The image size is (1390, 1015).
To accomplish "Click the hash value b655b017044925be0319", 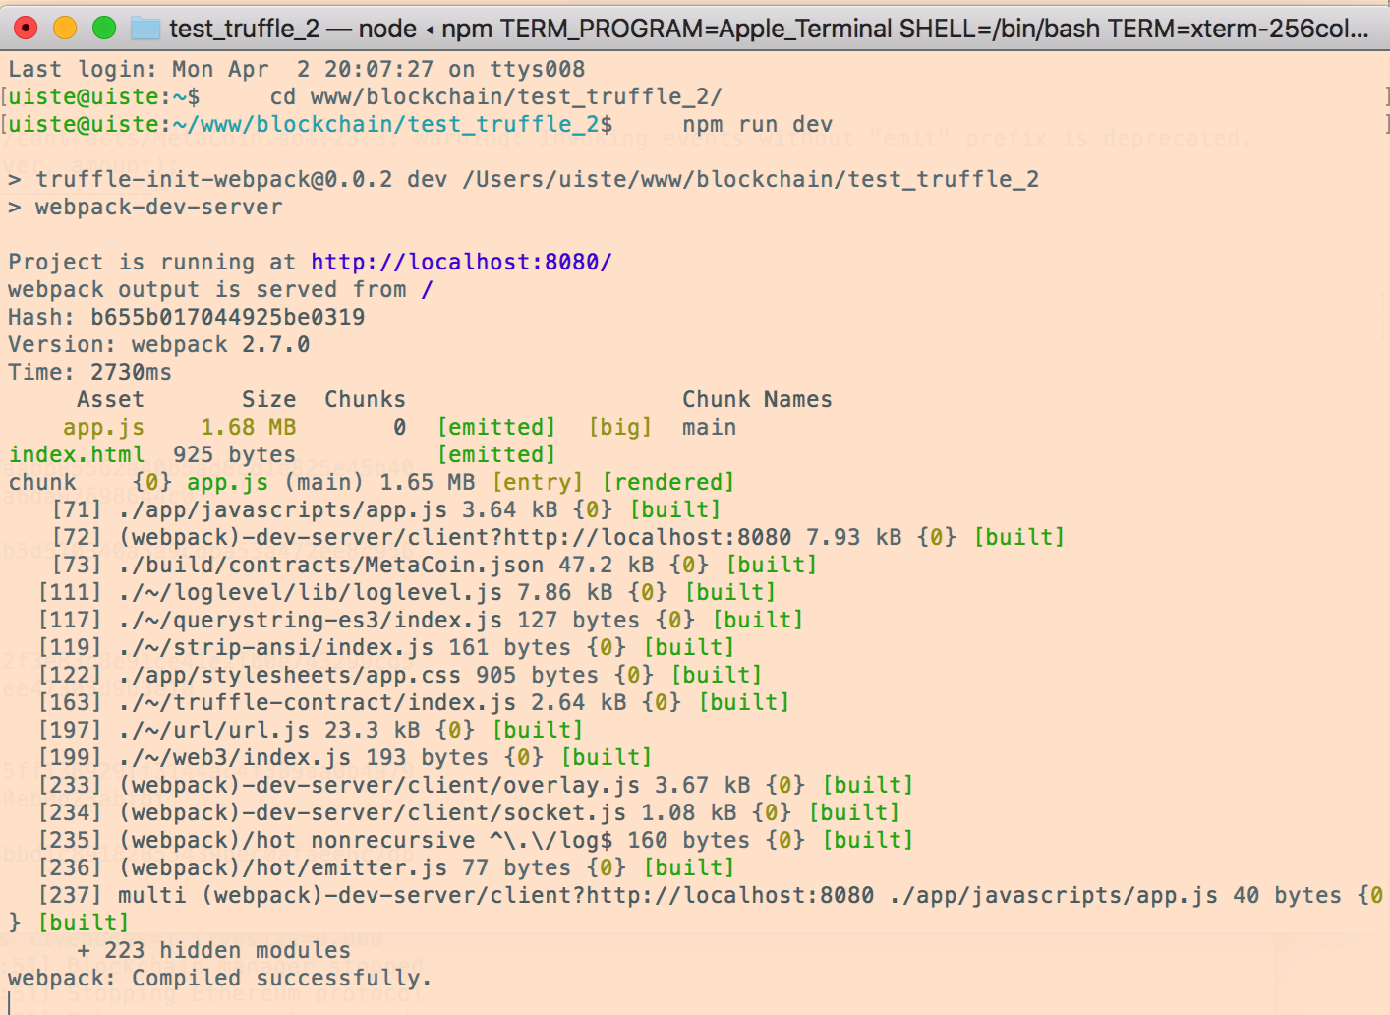I will point(227,317).
